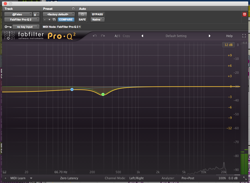This screenshot has width=250, height=183.
Task: Open the 12 dB display range selector
Action: pos(229,45)
